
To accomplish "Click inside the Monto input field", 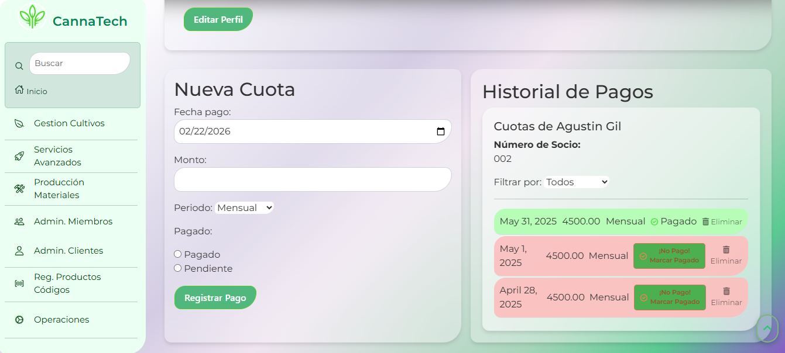I will tap(312, 179).
